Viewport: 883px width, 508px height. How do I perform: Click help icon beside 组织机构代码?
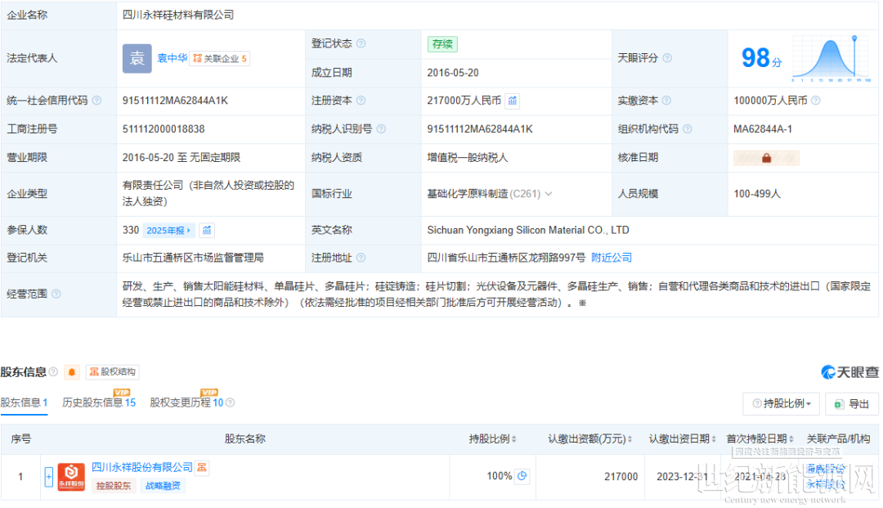(688, 129)
